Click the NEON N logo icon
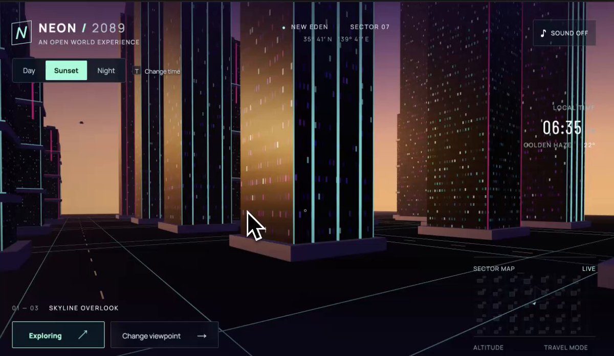Image resolution: width=614 pixels, height=356 pixels. (21, 33)
